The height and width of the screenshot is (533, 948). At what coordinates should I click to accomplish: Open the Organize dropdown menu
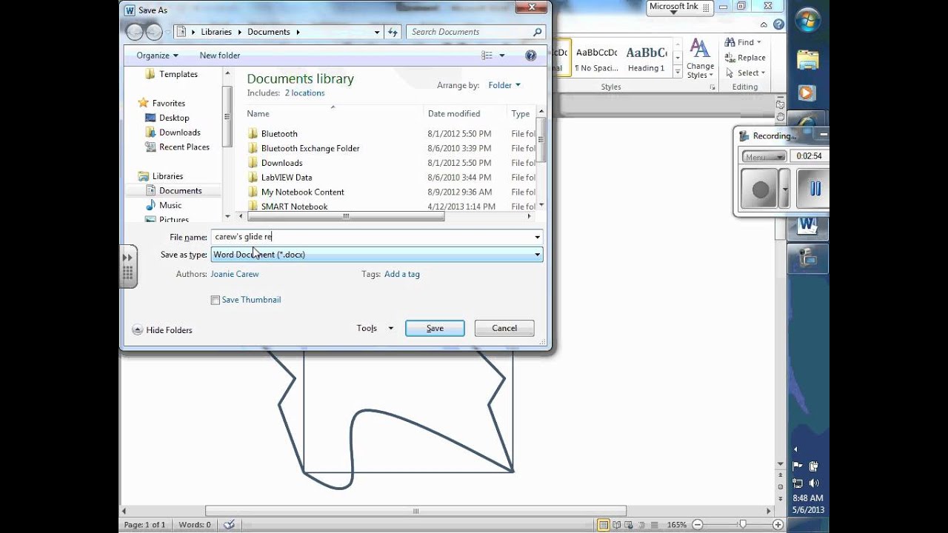point(157,56)
